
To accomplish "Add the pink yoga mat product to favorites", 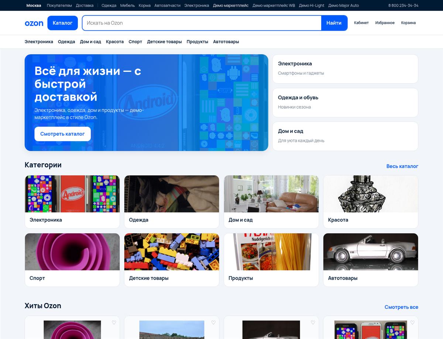I will (114, 322).
